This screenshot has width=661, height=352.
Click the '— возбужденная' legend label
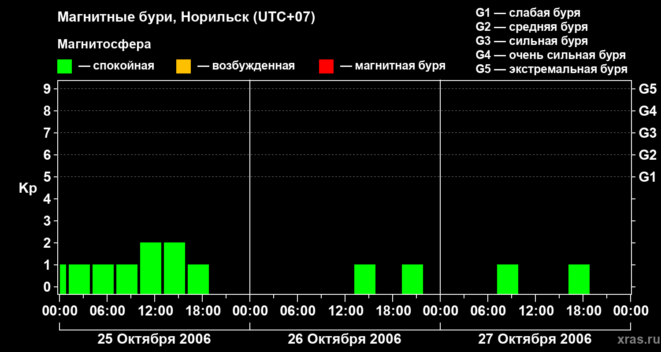[246, 66]
